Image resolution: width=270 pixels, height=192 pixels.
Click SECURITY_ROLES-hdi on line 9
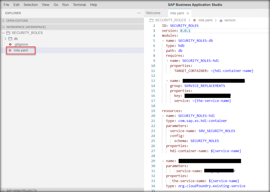tap(200, 61)
